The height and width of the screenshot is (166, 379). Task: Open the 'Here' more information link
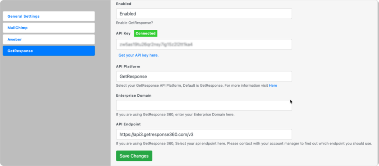(x=273, y=86)
